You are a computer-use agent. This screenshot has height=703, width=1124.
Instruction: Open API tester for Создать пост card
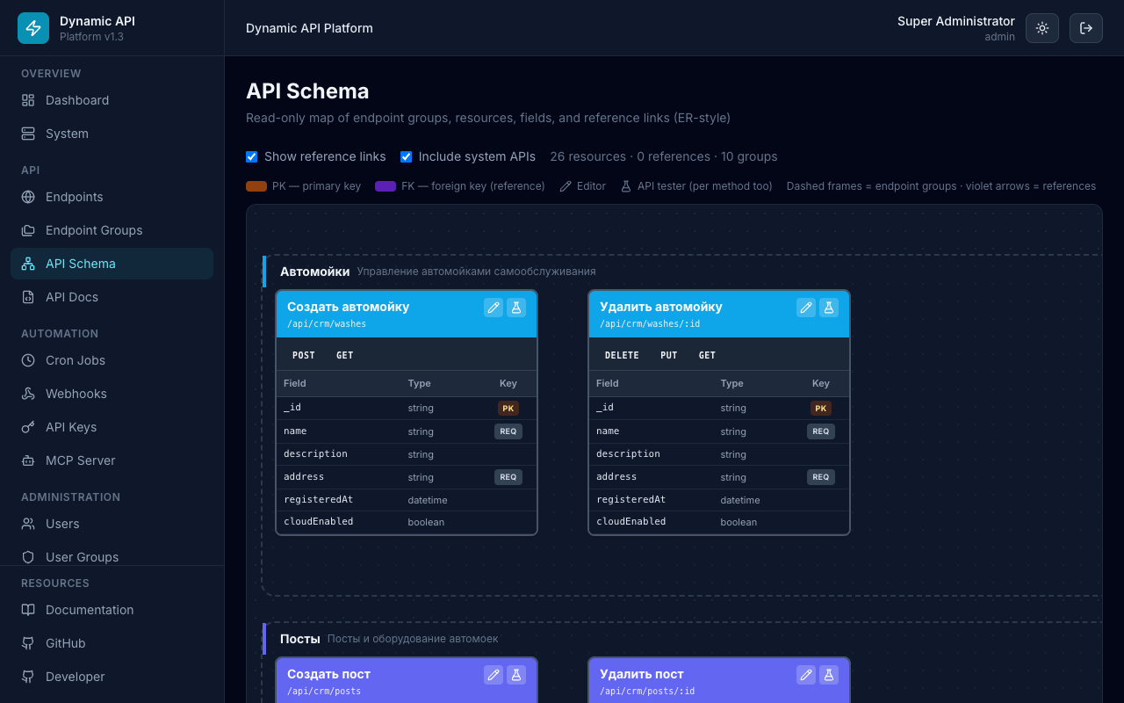pos(516,675)
